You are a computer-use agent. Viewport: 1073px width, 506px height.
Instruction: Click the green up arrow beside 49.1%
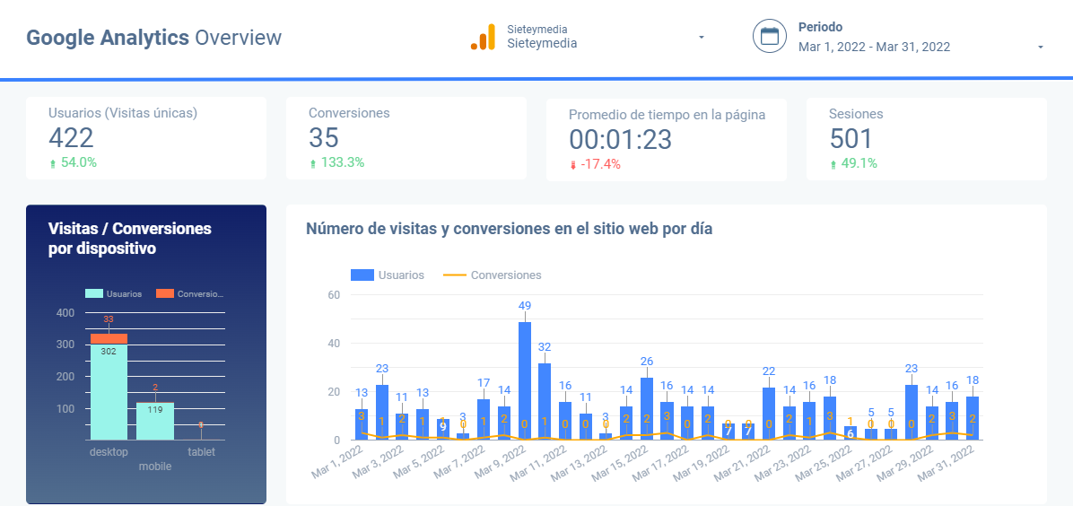pos(833,163)
